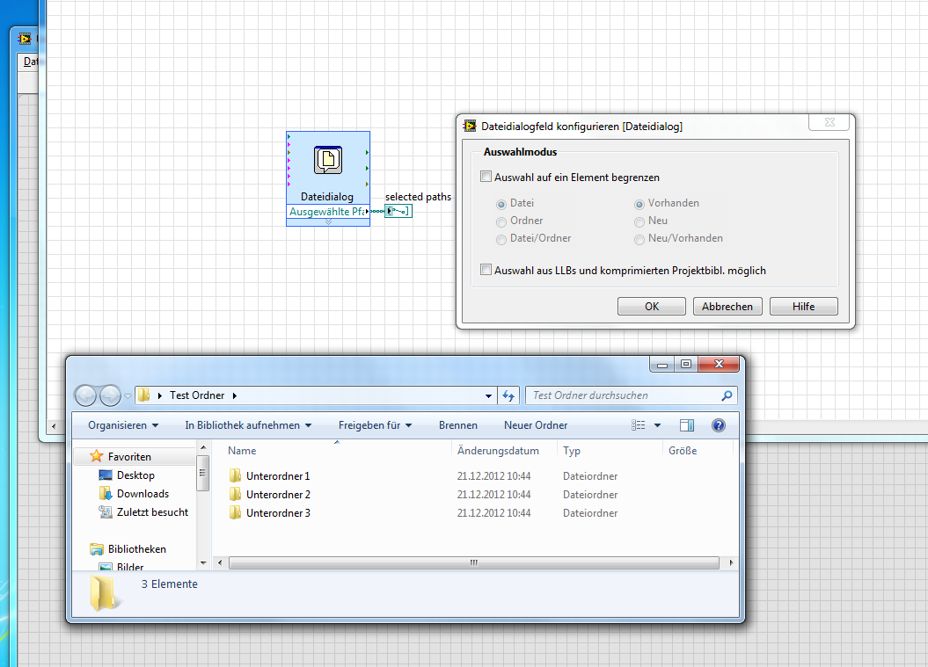The height and width of the screenshot is (667, 928).
Task: Click Bibliotheken in navigation pane
Action: click(x=136, y=548)
